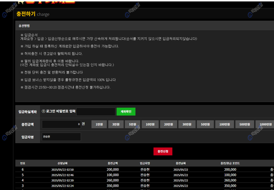Select the 100만원 amount button
Screen dimensions: 274x190
coord(225,124)
